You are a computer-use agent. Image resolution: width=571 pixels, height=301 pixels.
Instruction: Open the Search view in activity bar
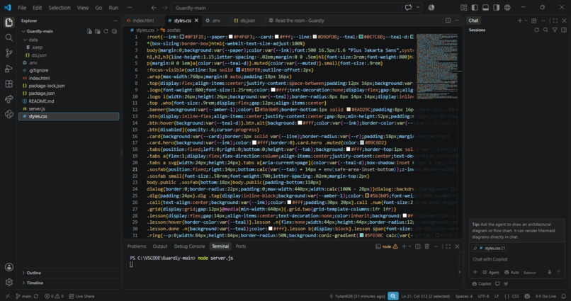[9, 38]
